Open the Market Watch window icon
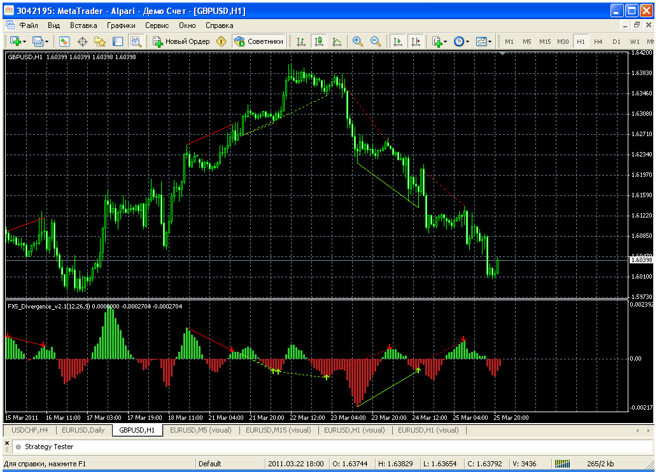 point(64,41)
